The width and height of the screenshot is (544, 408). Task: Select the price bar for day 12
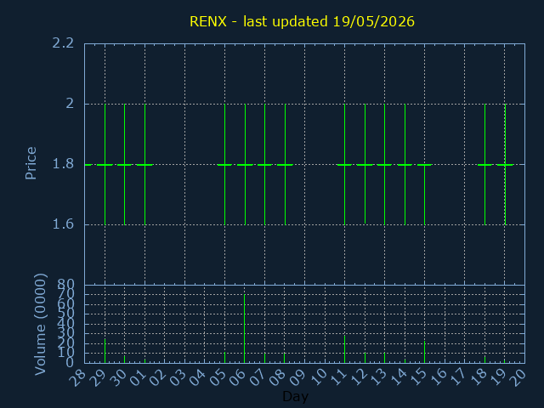[x=365, y=164]
